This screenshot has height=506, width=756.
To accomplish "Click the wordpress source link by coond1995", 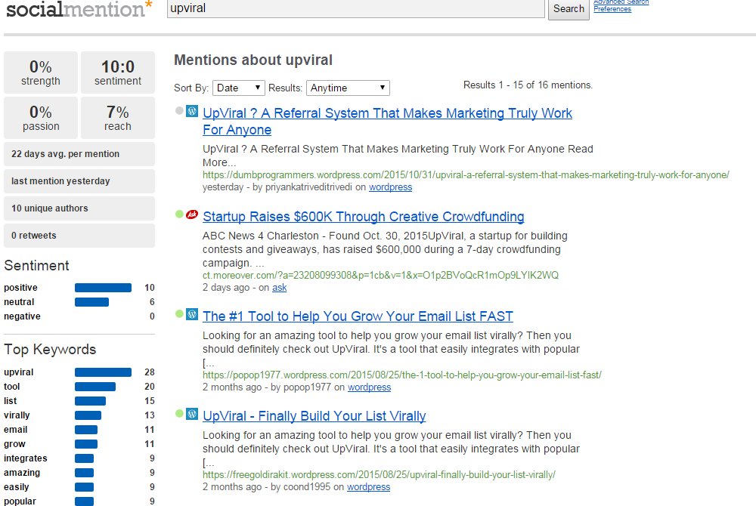I will pyautogui.click(x=368, y=487).
